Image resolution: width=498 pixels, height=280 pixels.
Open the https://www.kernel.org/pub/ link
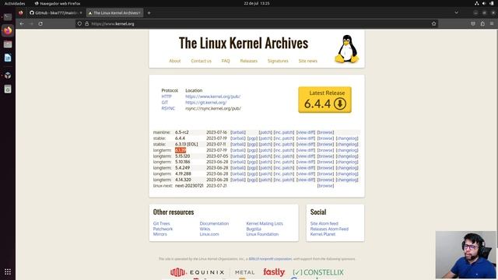click(212, 96)
